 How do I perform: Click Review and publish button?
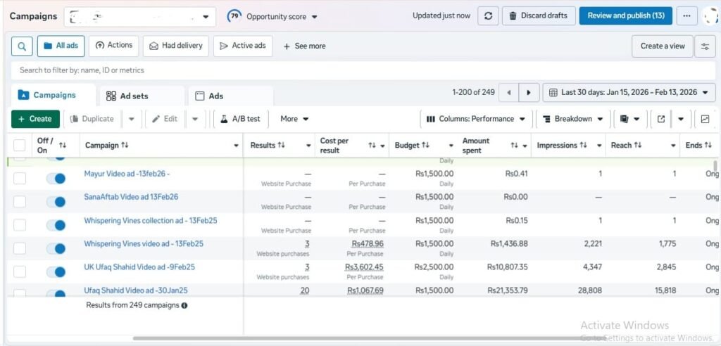point(625,15)
